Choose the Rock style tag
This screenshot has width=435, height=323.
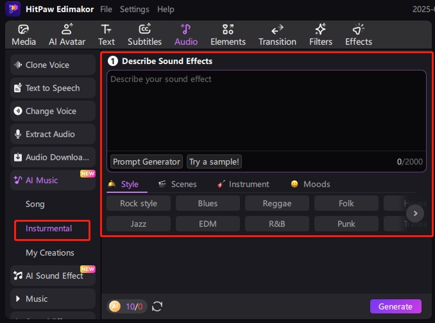[139, 203]
